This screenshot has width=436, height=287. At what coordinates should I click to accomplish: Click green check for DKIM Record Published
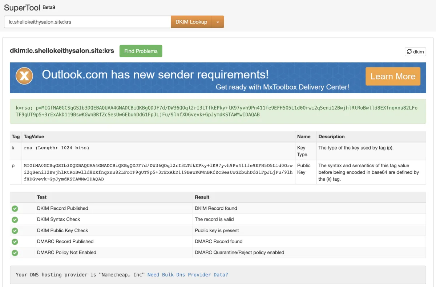15,209
